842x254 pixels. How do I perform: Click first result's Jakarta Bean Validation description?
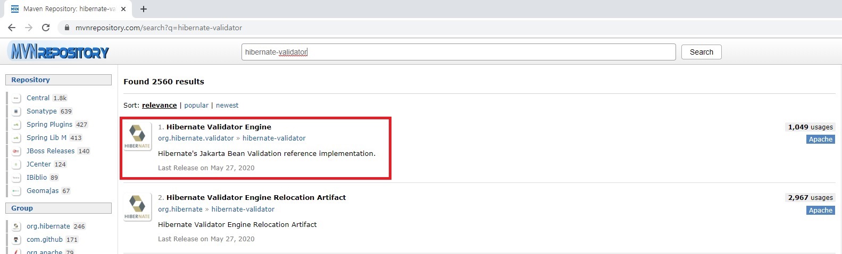pyautogui.click(x=266, y=154)
